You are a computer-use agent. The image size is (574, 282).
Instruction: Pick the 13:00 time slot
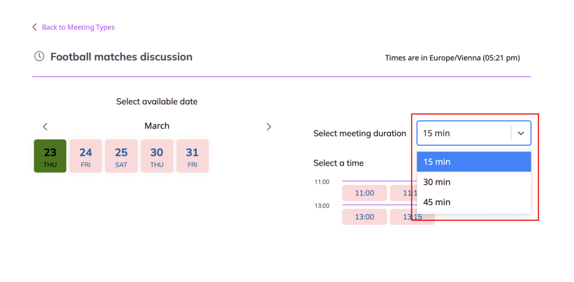pos(364,217)
